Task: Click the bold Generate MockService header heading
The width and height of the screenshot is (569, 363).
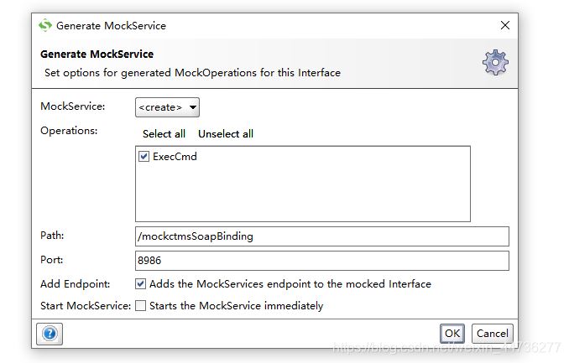Action: coord(97,54)
